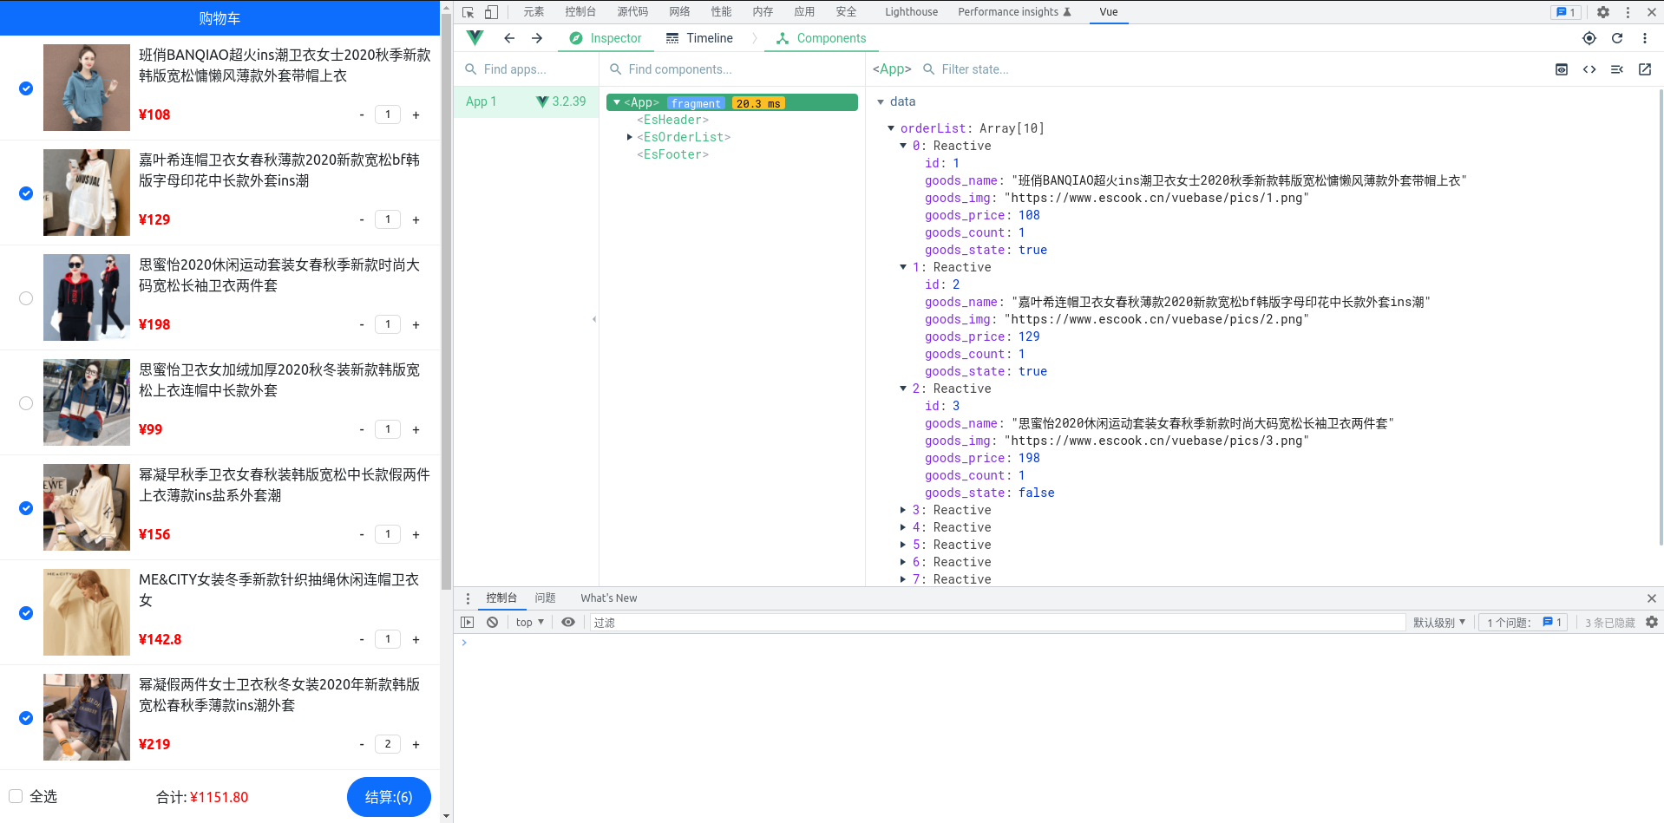Increase quantity of the ¥219 item

click(x=416, y=744)
